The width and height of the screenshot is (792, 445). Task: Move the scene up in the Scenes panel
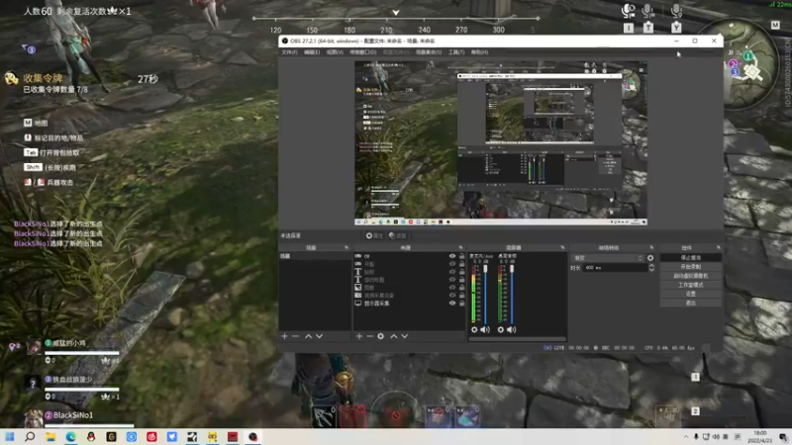pyautogui.click(x=308, y=336)
